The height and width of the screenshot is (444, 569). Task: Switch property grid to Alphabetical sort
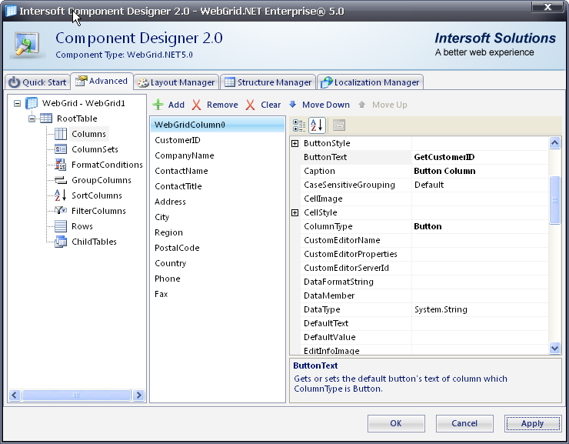coord(317,125)
